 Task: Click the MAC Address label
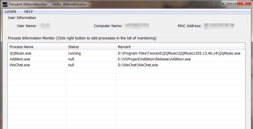pyautogui.click(x=190, y=26)
